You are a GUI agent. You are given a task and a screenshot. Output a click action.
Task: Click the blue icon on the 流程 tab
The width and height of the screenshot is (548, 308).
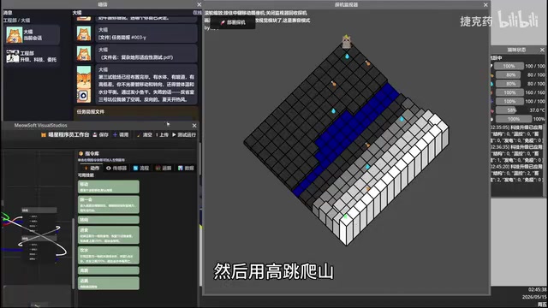pyautogui.click(x=135, y=168)
